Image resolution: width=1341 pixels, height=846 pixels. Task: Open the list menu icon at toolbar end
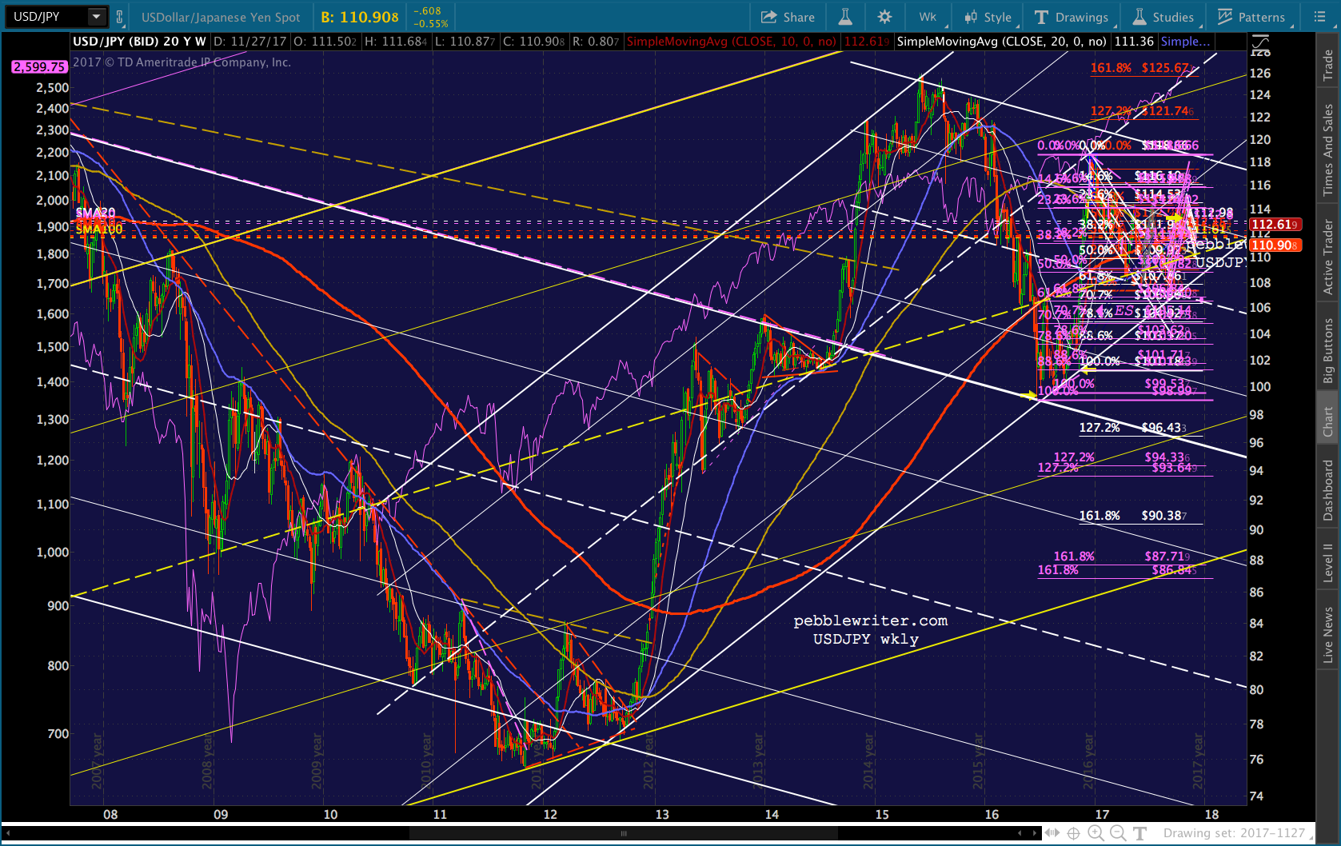(1319, 17)
